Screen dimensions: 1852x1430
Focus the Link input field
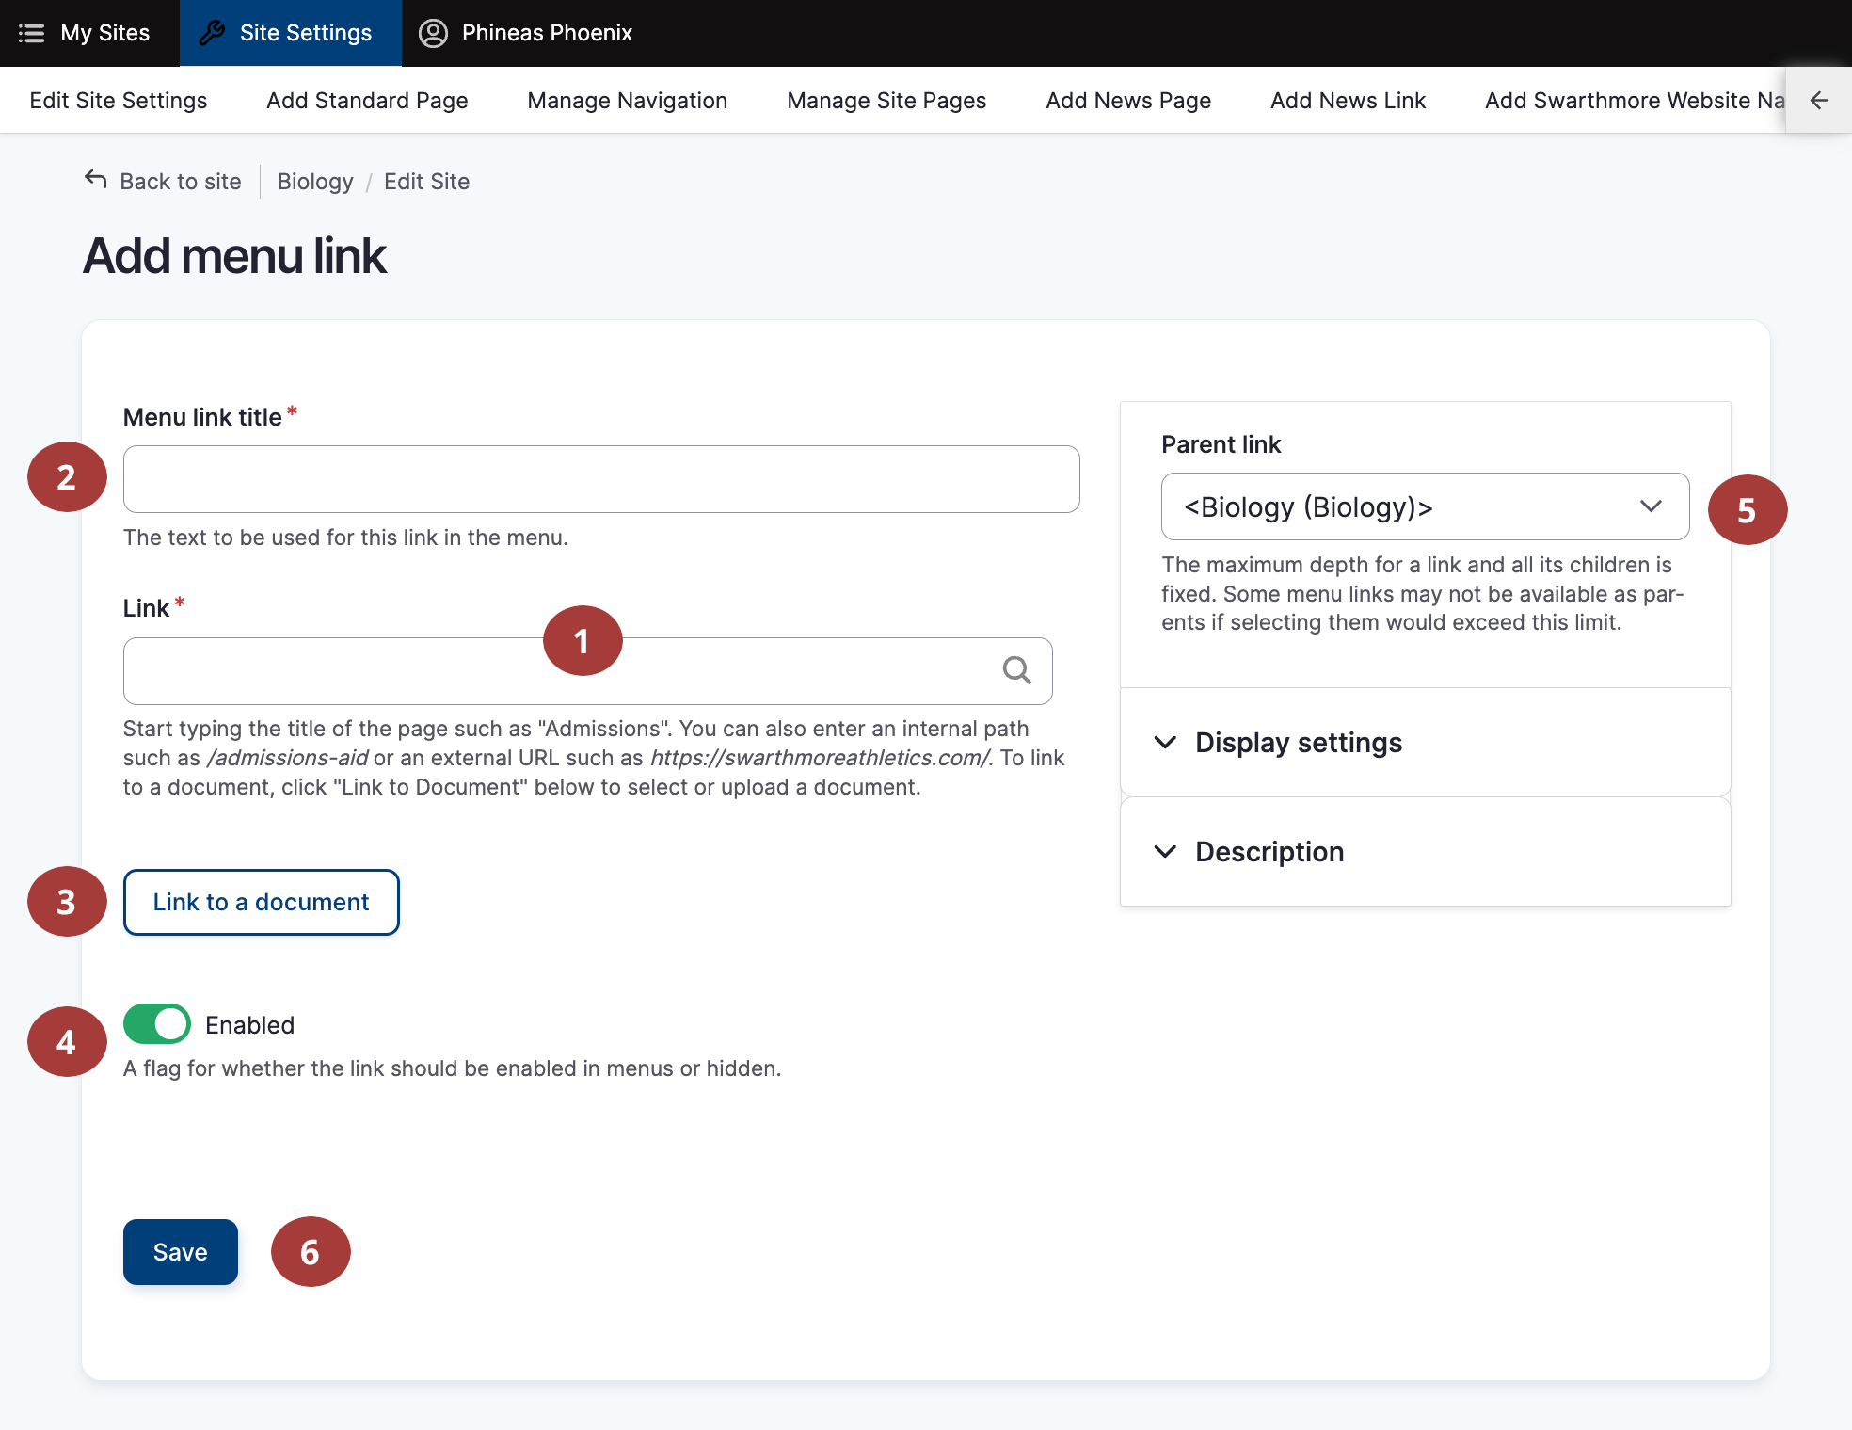pos(588,670)
